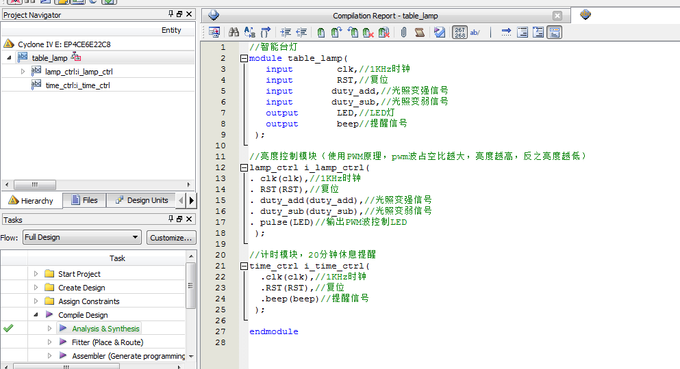Click the Entity column header
The image size is (680, 369).
(171, 30)
